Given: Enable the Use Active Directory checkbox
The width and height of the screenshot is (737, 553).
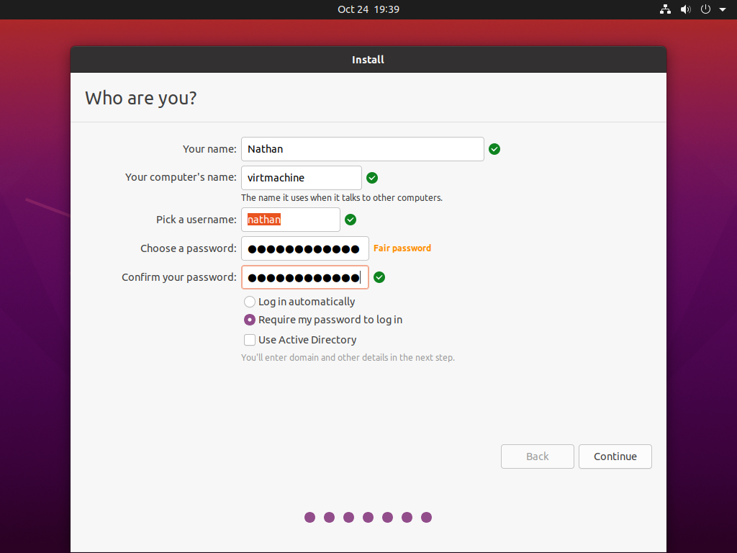Looking at the screenshot, I should click(x=249, y=339).
